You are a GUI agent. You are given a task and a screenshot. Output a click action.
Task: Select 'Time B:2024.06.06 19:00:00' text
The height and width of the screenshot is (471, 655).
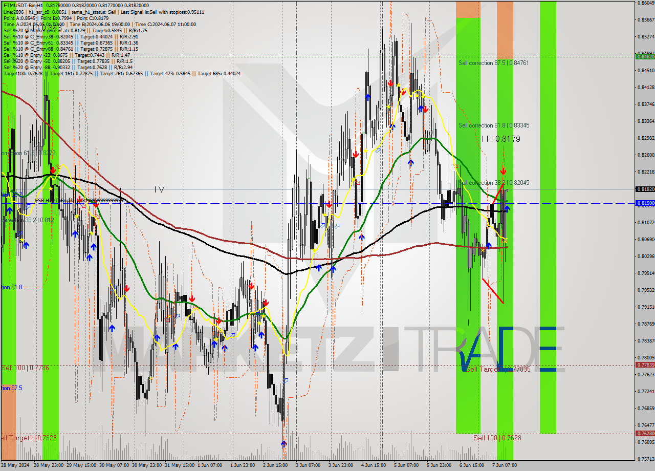coord(100,24)
